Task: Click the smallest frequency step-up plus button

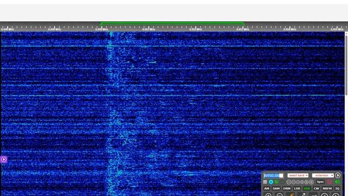Action: coord(302,182)
